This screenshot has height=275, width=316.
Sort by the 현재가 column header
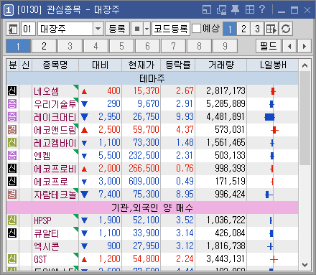tap(141, 65)
